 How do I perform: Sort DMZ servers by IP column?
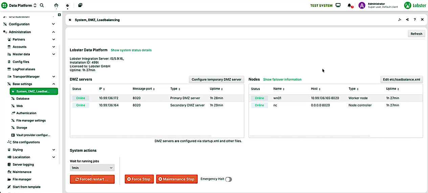[102, 89]
